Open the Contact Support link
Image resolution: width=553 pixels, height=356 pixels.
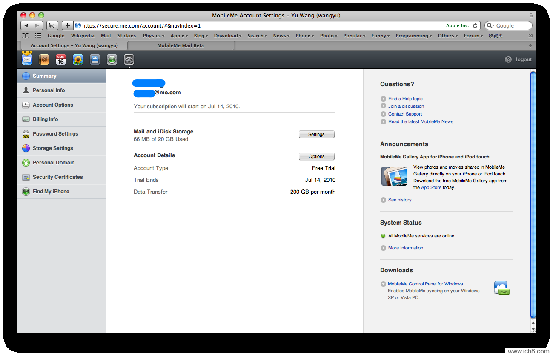pyautogui.click(x=405, y=114)
